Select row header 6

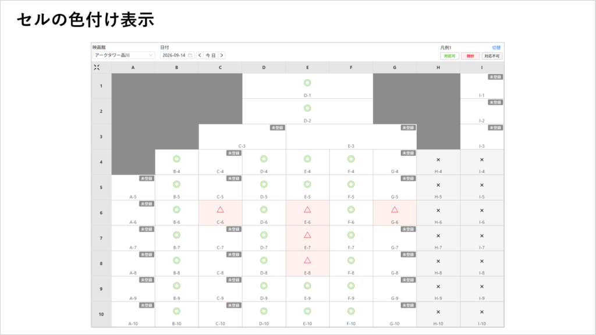pos(101,213)
